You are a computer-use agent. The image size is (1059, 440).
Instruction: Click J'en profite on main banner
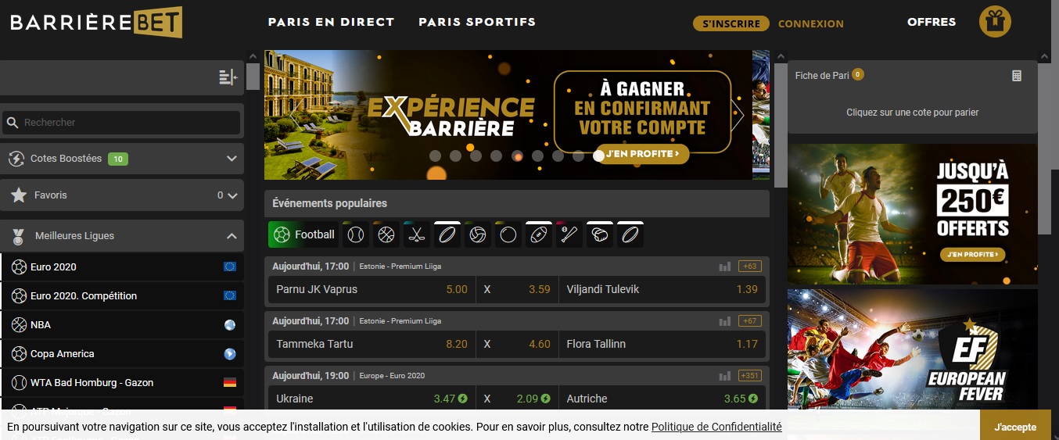642,154
